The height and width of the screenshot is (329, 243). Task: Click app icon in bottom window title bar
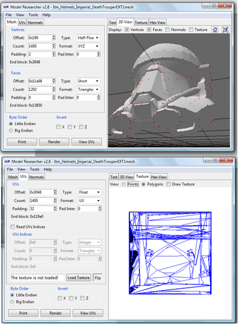7,162
